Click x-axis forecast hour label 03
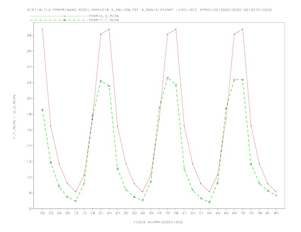Screen dimensions: 301x232 (x=51, y=213)
